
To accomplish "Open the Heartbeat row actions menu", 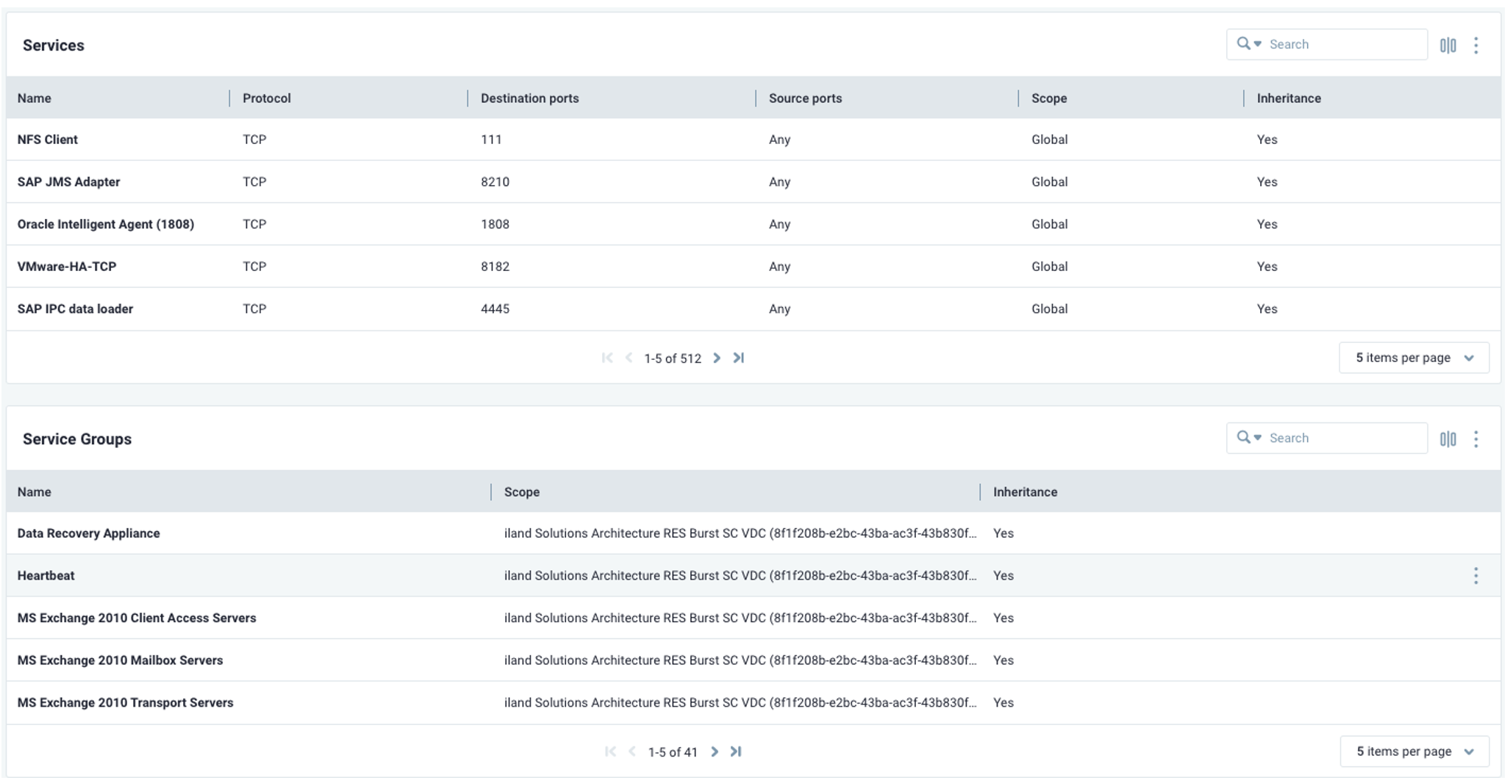I will [x=1475, y=576].
